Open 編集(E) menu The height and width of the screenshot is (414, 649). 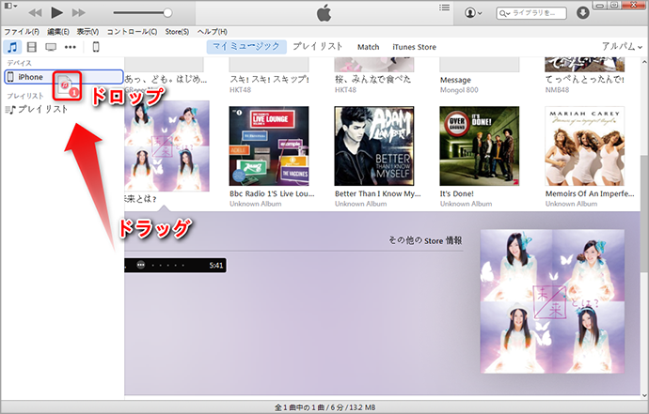point(58,32)
